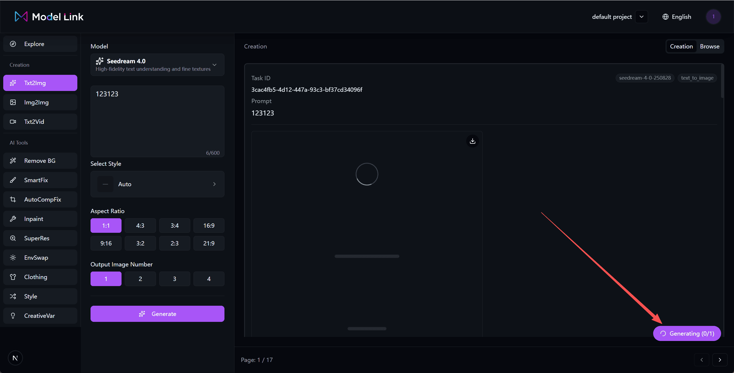The height and width of the screenshot is (373, 734).
Task: Open the Inpaint tool
Action: (x=40, y=219)
